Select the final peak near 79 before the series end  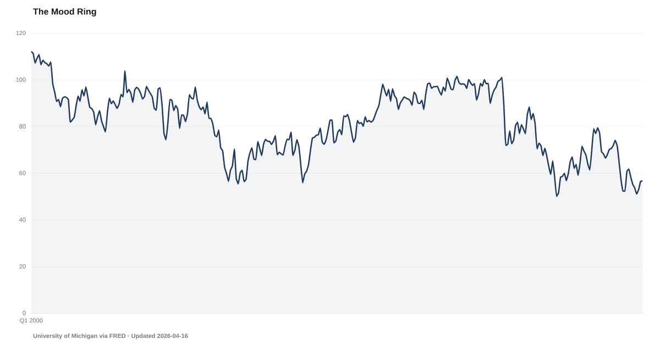pyautogui.click(x=598, y=128)
